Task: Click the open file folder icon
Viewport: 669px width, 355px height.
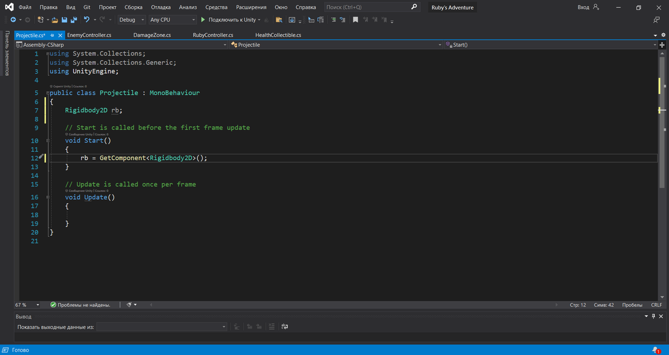Action: click(x=55, y=19)
